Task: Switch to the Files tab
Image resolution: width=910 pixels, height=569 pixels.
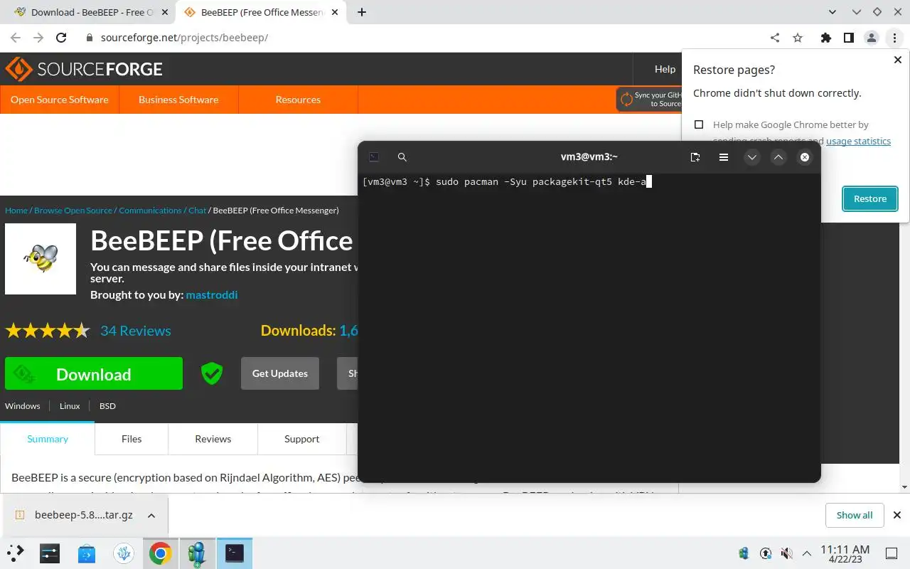Action: click(132, 439)
